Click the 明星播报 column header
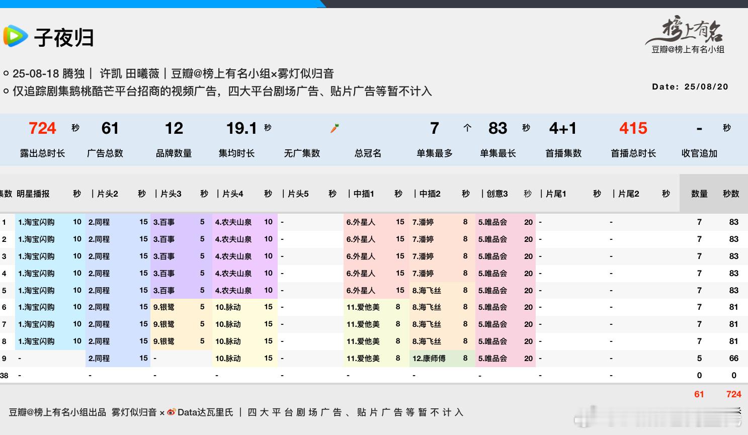The image size is (748, 435). point(33,194)
